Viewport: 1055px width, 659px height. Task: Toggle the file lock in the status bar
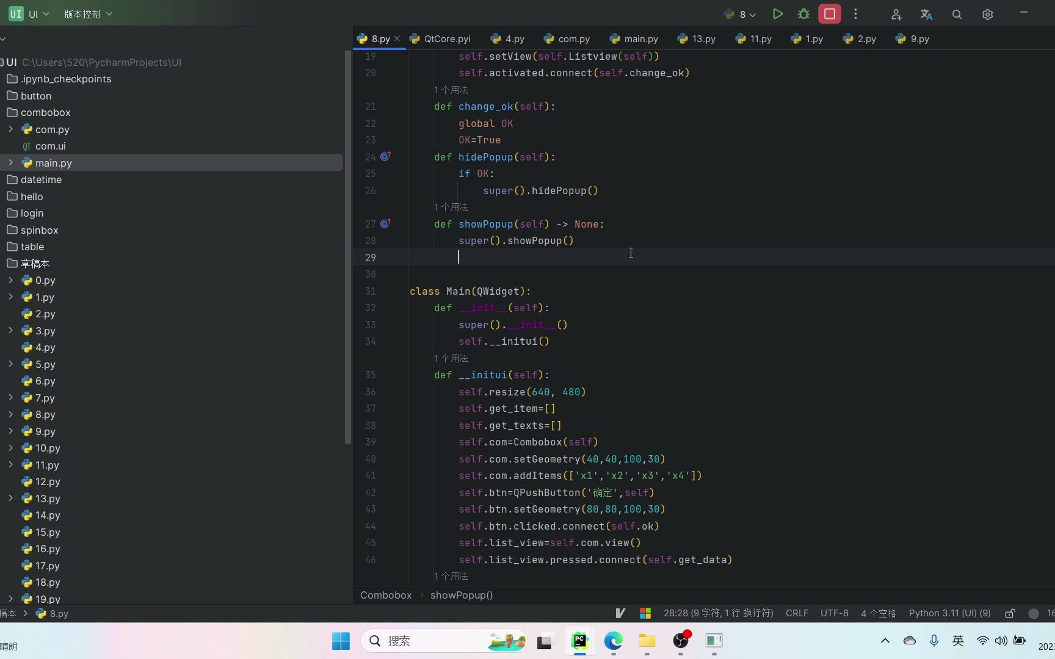[x=1010, y=613]
